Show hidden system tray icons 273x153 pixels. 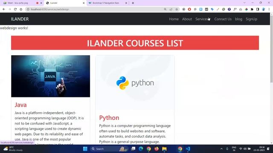point(221,149)
